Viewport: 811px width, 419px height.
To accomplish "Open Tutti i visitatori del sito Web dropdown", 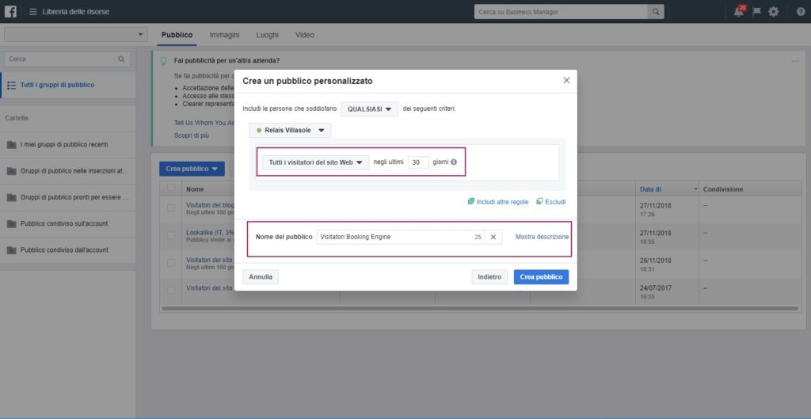I will click(x=315, y=162).
